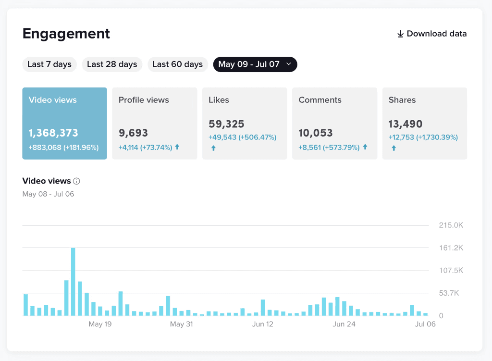Click the Jun 24 axis date label

tap(344, 324)
